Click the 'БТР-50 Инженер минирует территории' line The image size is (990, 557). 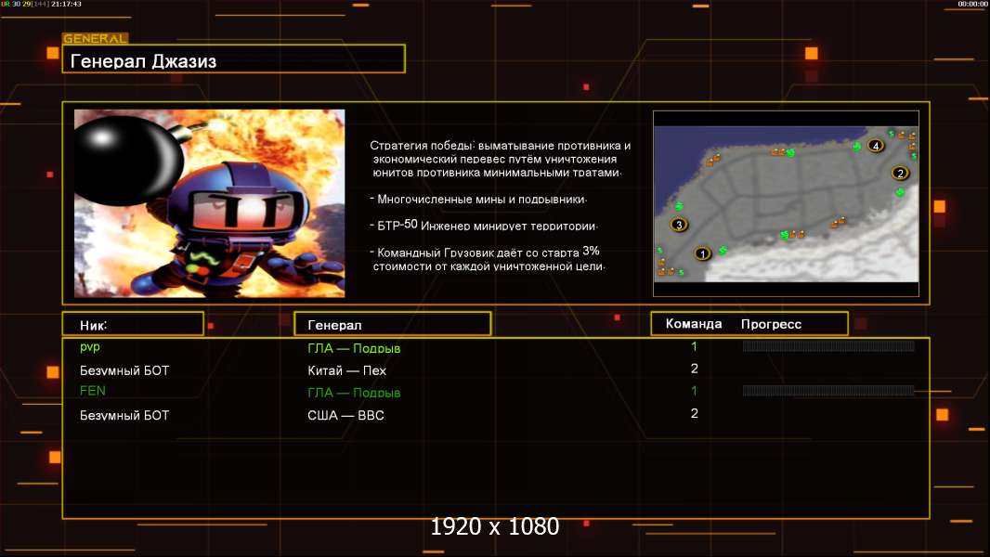click(484, 226)
